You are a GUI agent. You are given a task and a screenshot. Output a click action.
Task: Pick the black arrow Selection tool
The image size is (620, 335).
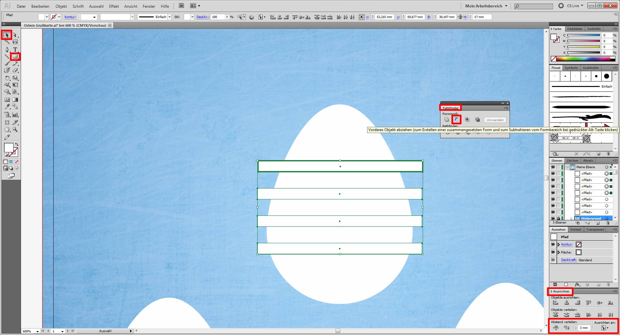[x=7, y=35]
